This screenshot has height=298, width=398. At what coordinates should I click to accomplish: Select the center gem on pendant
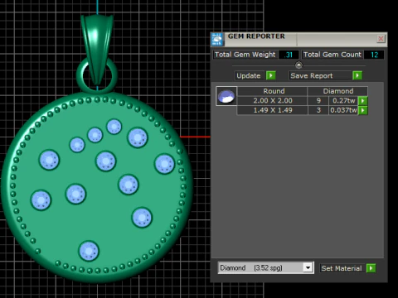(x=105, y=161)
